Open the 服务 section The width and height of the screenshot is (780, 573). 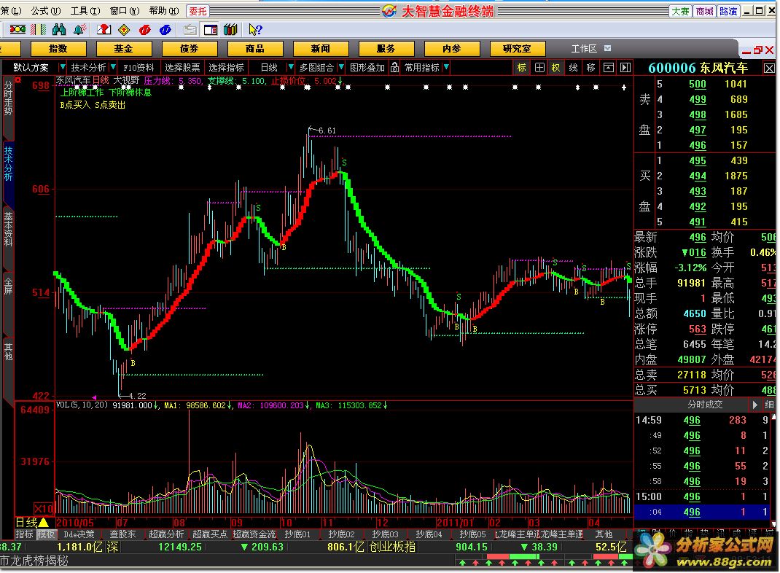coord(386,48)
